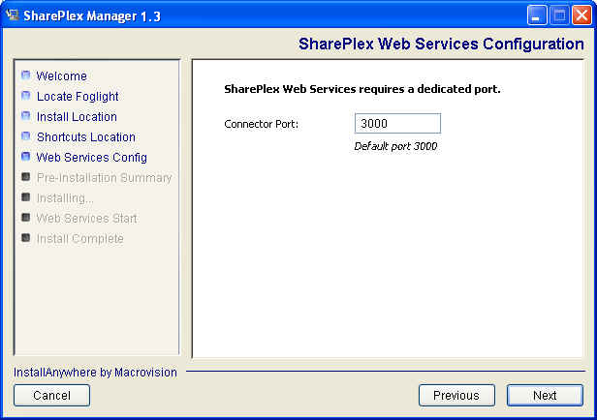Minimize the SharePlex Manager window
Screen dimensions: 597x420
(538, 15)
